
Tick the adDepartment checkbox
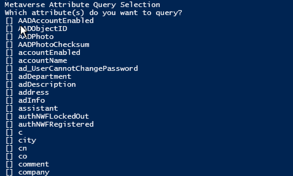tap(9, 77)
